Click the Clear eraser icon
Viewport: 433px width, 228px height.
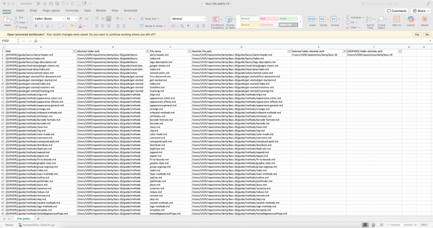tap(348, 27)
